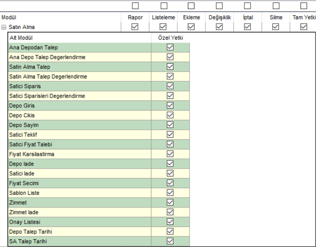The height and width of the screenshot is (247, 316).
Task: Uncheck Özel Yetki for Depo Giris
Action: click(x=170, y=105)
